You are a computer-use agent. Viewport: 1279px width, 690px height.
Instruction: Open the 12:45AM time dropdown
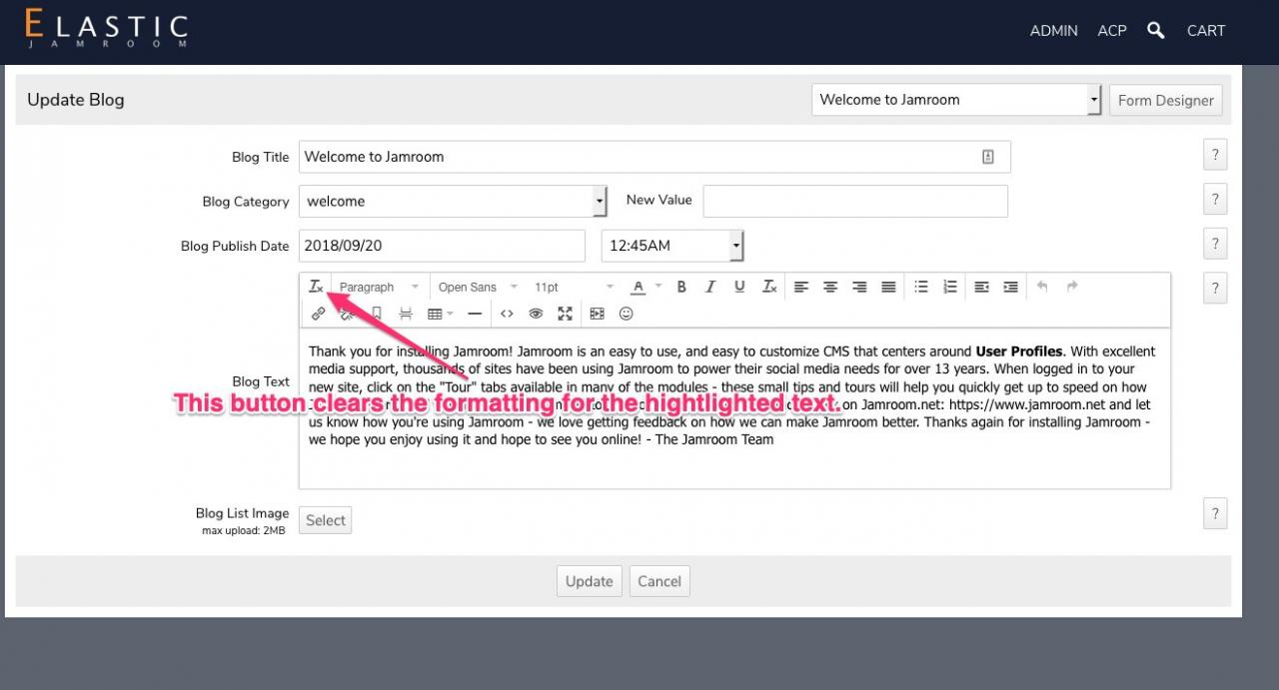coord(672,246)
